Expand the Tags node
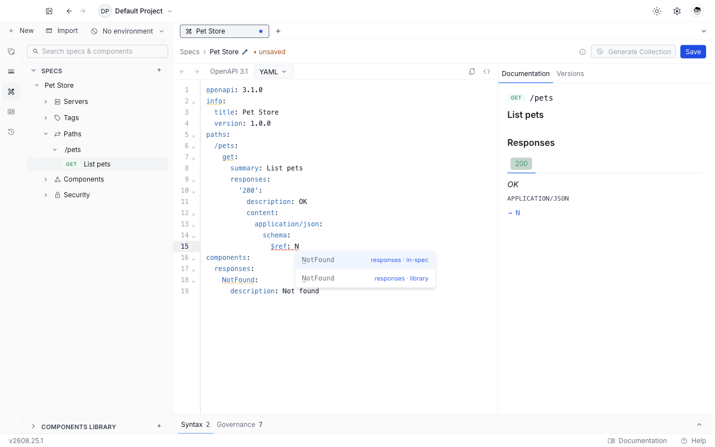Viewport: 715px width, 447px height. pyautogui.click(x=46, y=118)
